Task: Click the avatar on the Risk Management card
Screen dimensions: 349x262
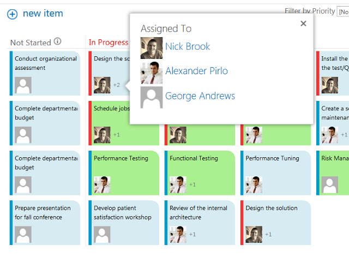Action: pyautogui.click(x=330, y=184)
